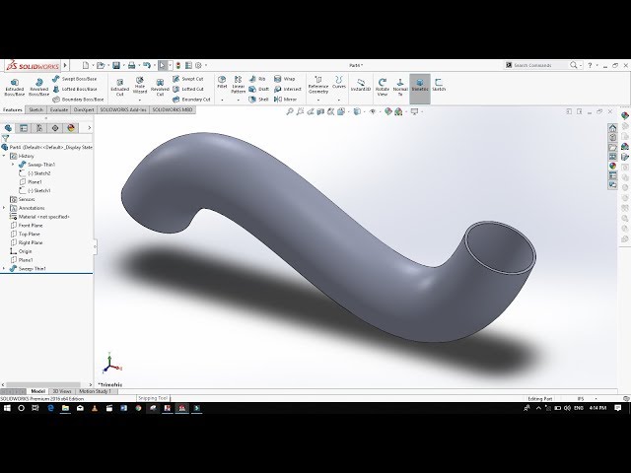631x473 pixels.
Task: Select Revolved Boss/Base feature
Action: [x=38, y=87]
